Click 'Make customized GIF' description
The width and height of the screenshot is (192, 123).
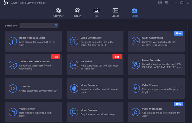tap(100, 67)
